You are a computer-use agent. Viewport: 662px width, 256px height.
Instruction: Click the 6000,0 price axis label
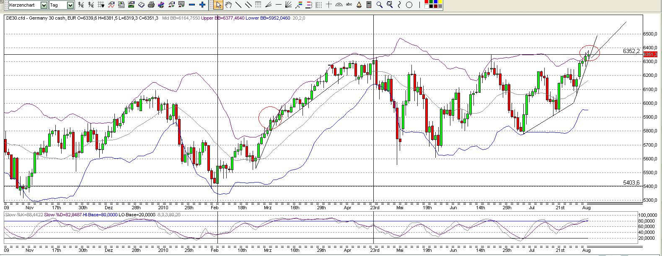click(x=650, y=103)
